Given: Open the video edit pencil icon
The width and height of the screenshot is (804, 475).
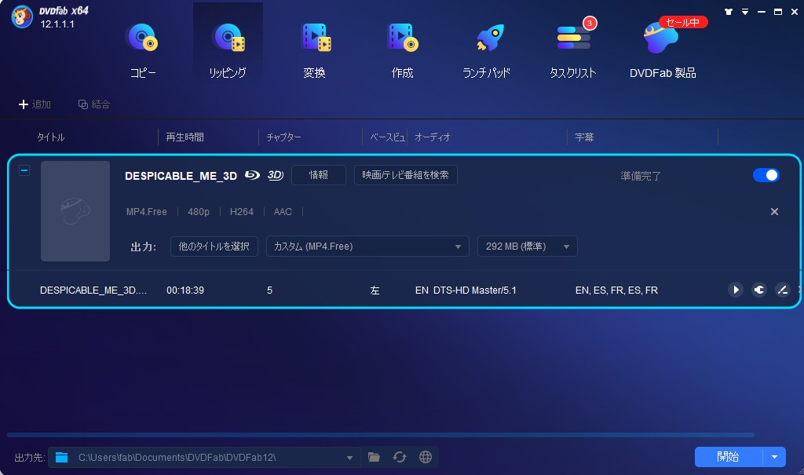Looking at the screenshot, I should pos(783,290).
